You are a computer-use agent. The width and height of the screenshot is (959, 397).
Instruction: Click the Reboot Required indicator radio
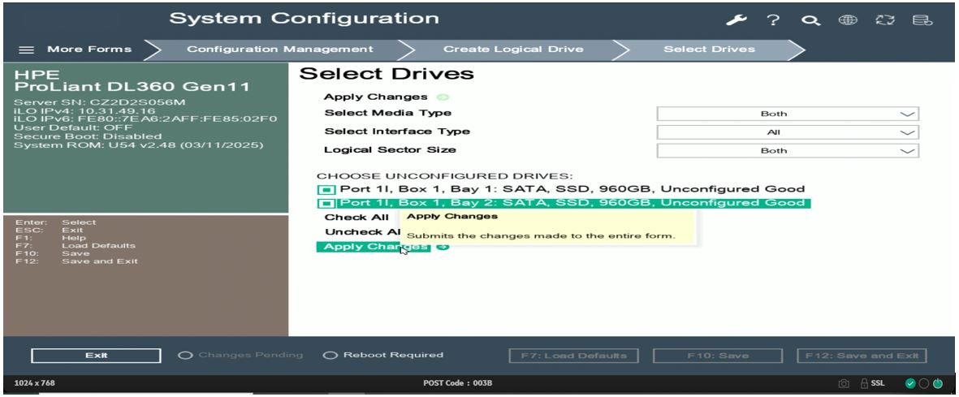[x=330, y=356]
